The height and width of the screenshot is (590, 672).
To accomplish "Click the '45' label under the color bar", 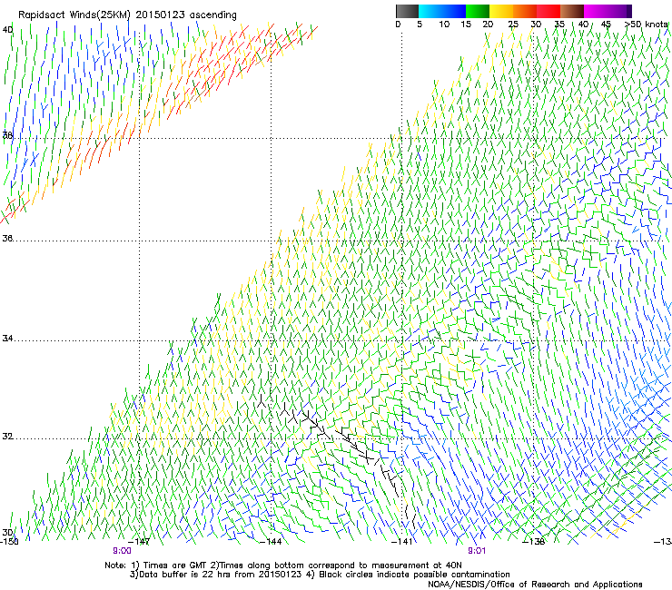I will (x=606, y=25).
